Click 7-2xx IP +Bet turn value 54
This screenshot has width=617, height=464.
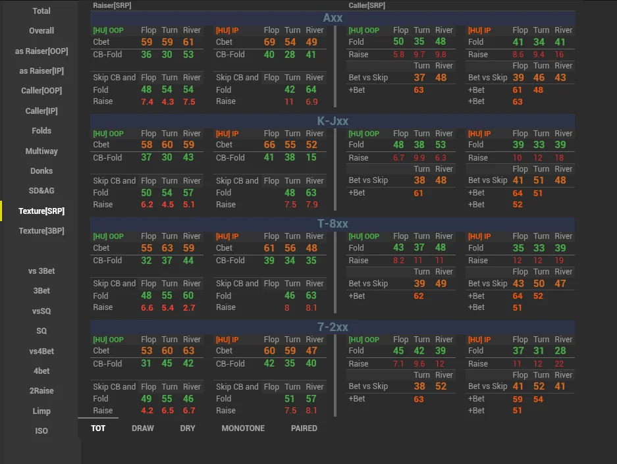point(538,399)
